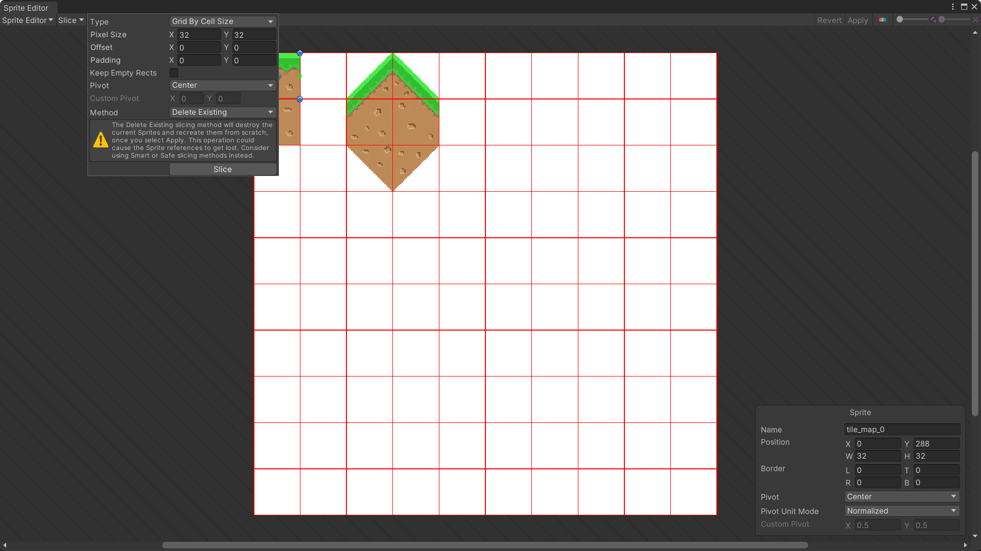981x551 pixels.
Task: Open the Sprite Editor mode menu
Action: click(x=28, y=20)
